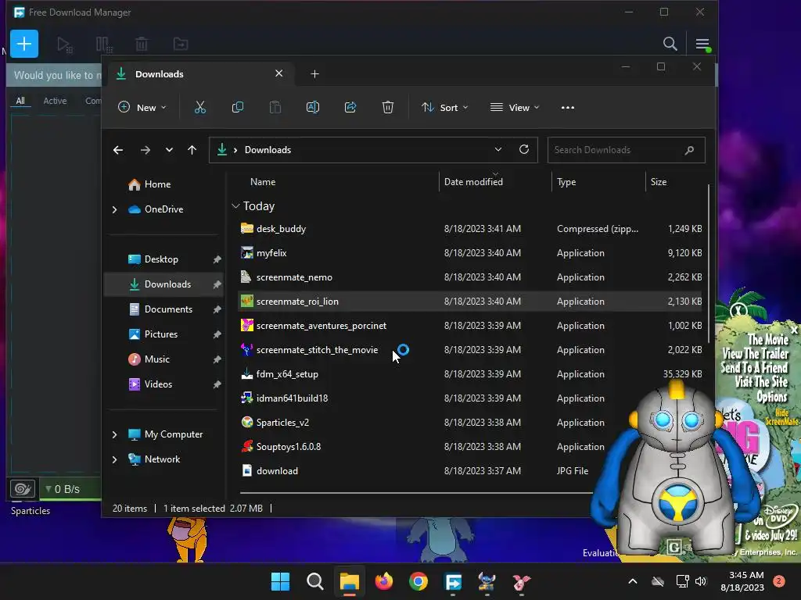This screenshot has width=801, height=600.
Task: Click the Search Downloads input field
Action: (627, 150)
